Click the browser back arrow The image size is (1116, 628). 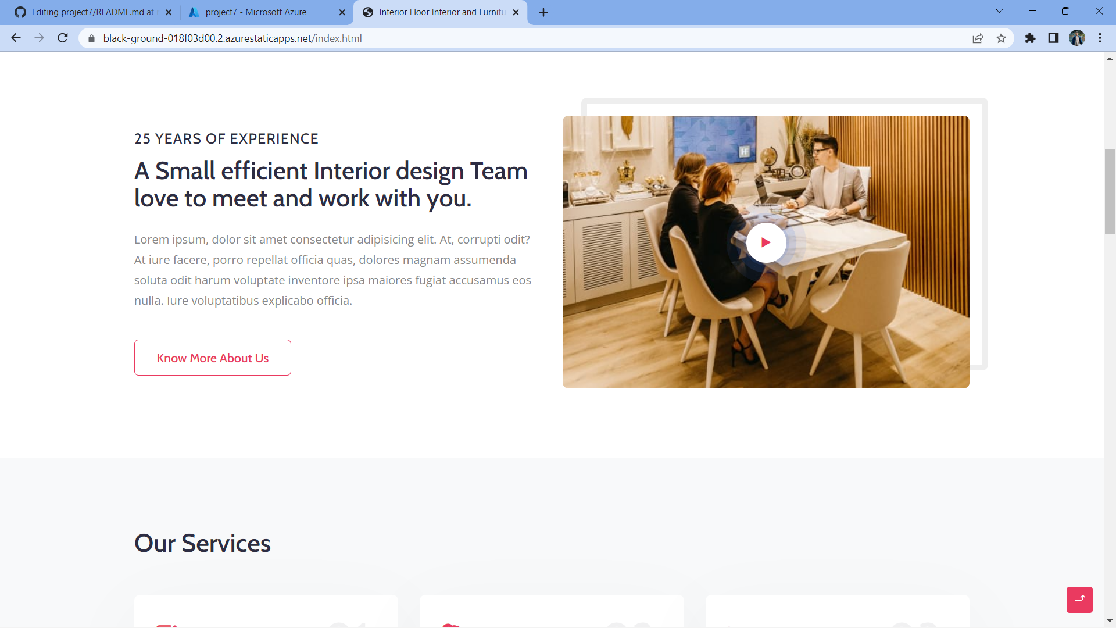[16, 38]
